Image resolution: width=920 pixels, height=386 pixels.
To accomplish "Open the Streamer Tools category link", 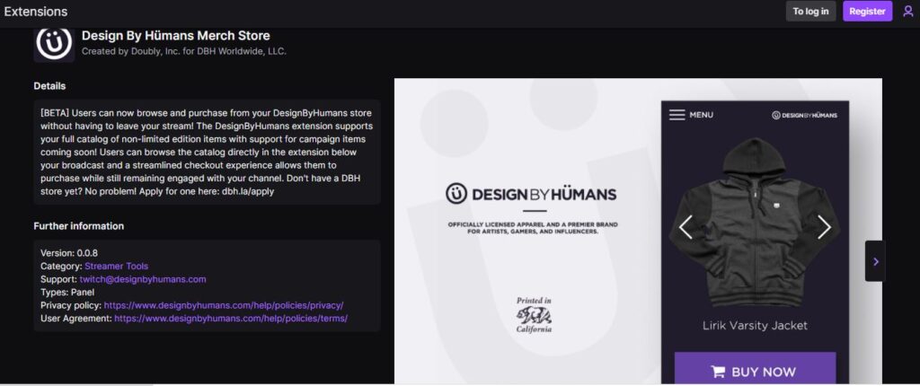I will point(117,266).
